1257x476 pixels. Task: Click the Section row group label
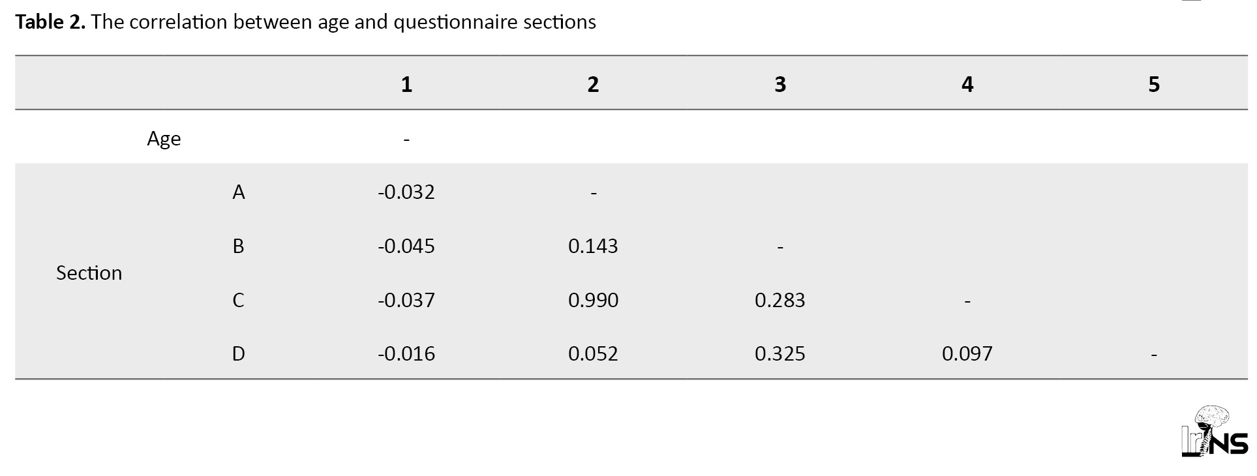point(89,273)
